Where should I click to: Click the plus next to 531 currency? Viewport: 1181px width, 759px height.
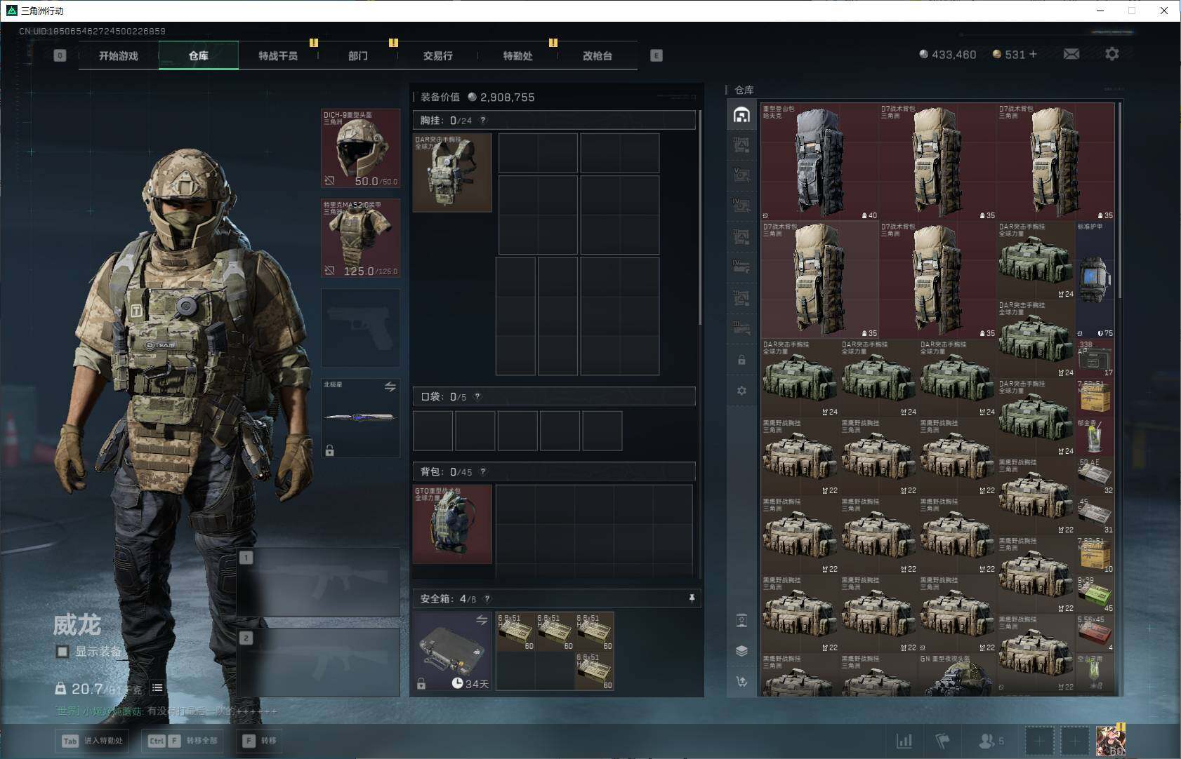click(1033, 54)
